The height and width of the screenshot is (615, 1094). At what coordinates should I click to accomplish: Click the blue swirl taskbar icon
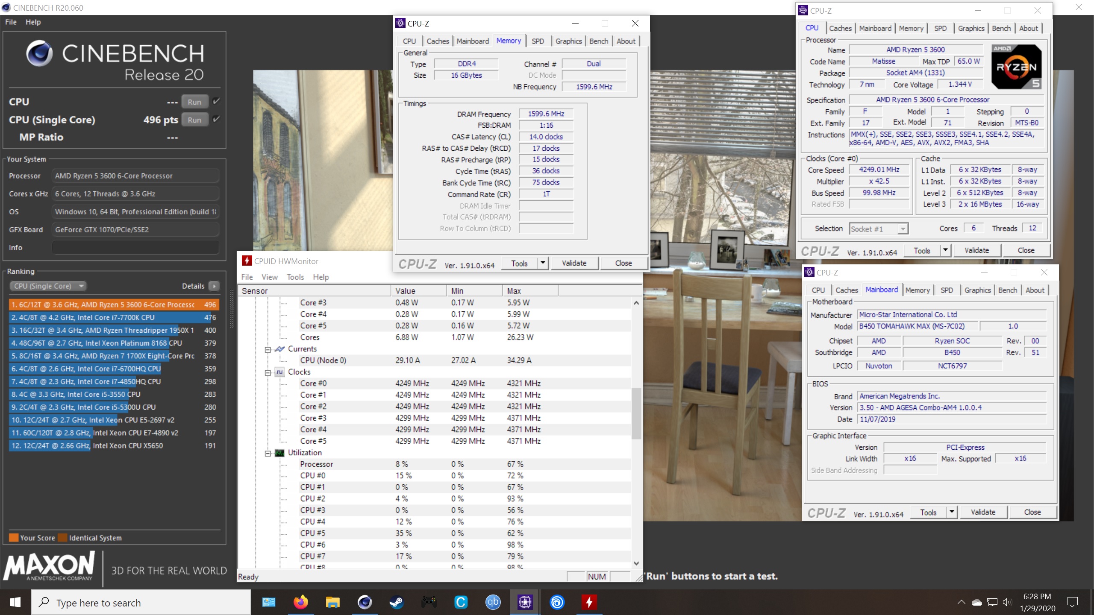(557, 602)
